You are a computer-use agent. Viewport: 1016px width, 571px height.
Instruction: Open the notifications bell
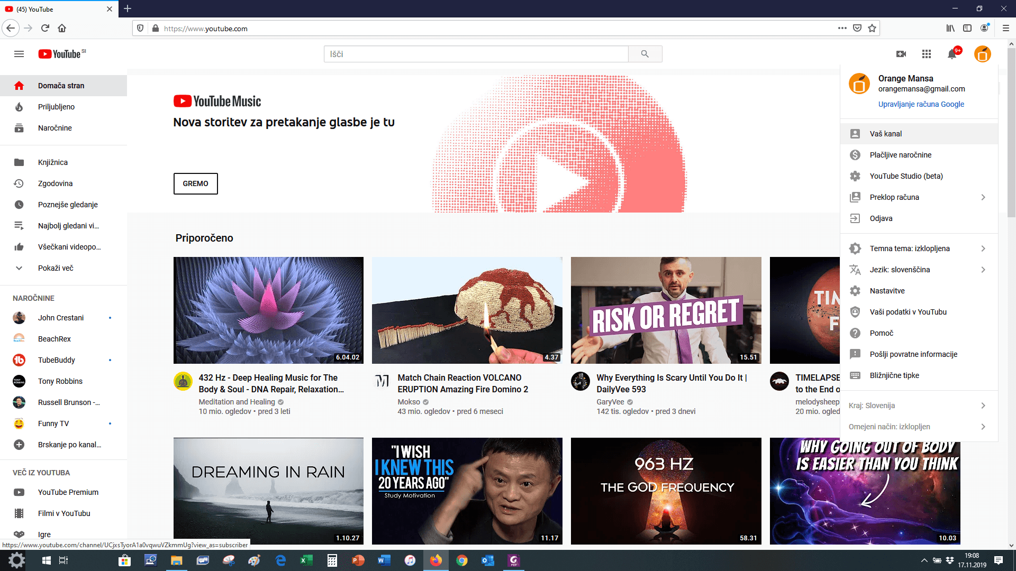point(952,54)
